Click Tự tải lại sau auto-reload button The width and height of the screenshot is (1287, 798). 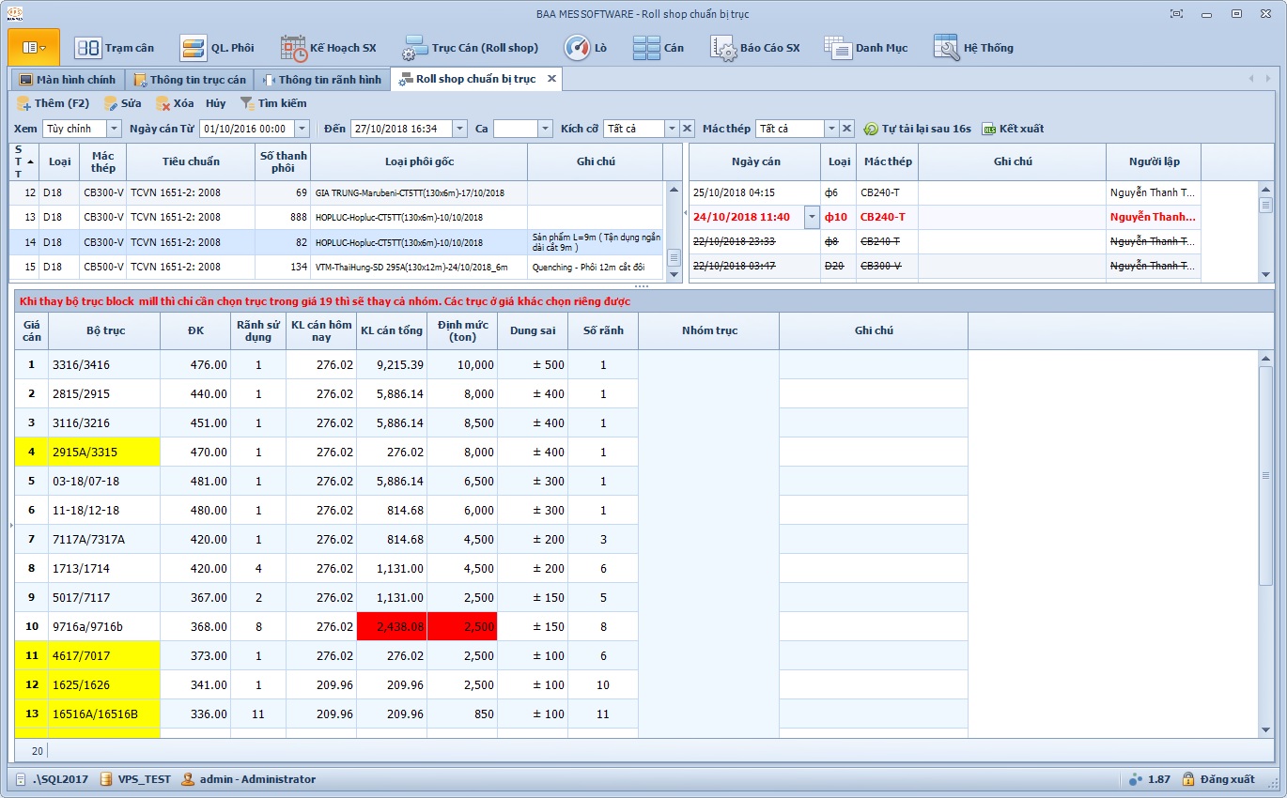coord(917,129)
